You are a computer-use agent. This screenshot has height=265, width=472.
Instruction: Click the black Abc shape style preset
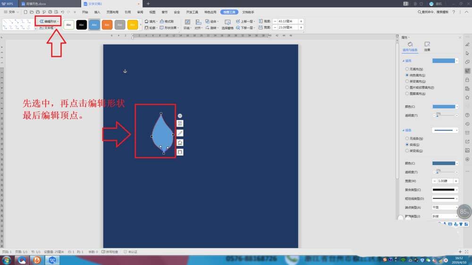point(82,24)
